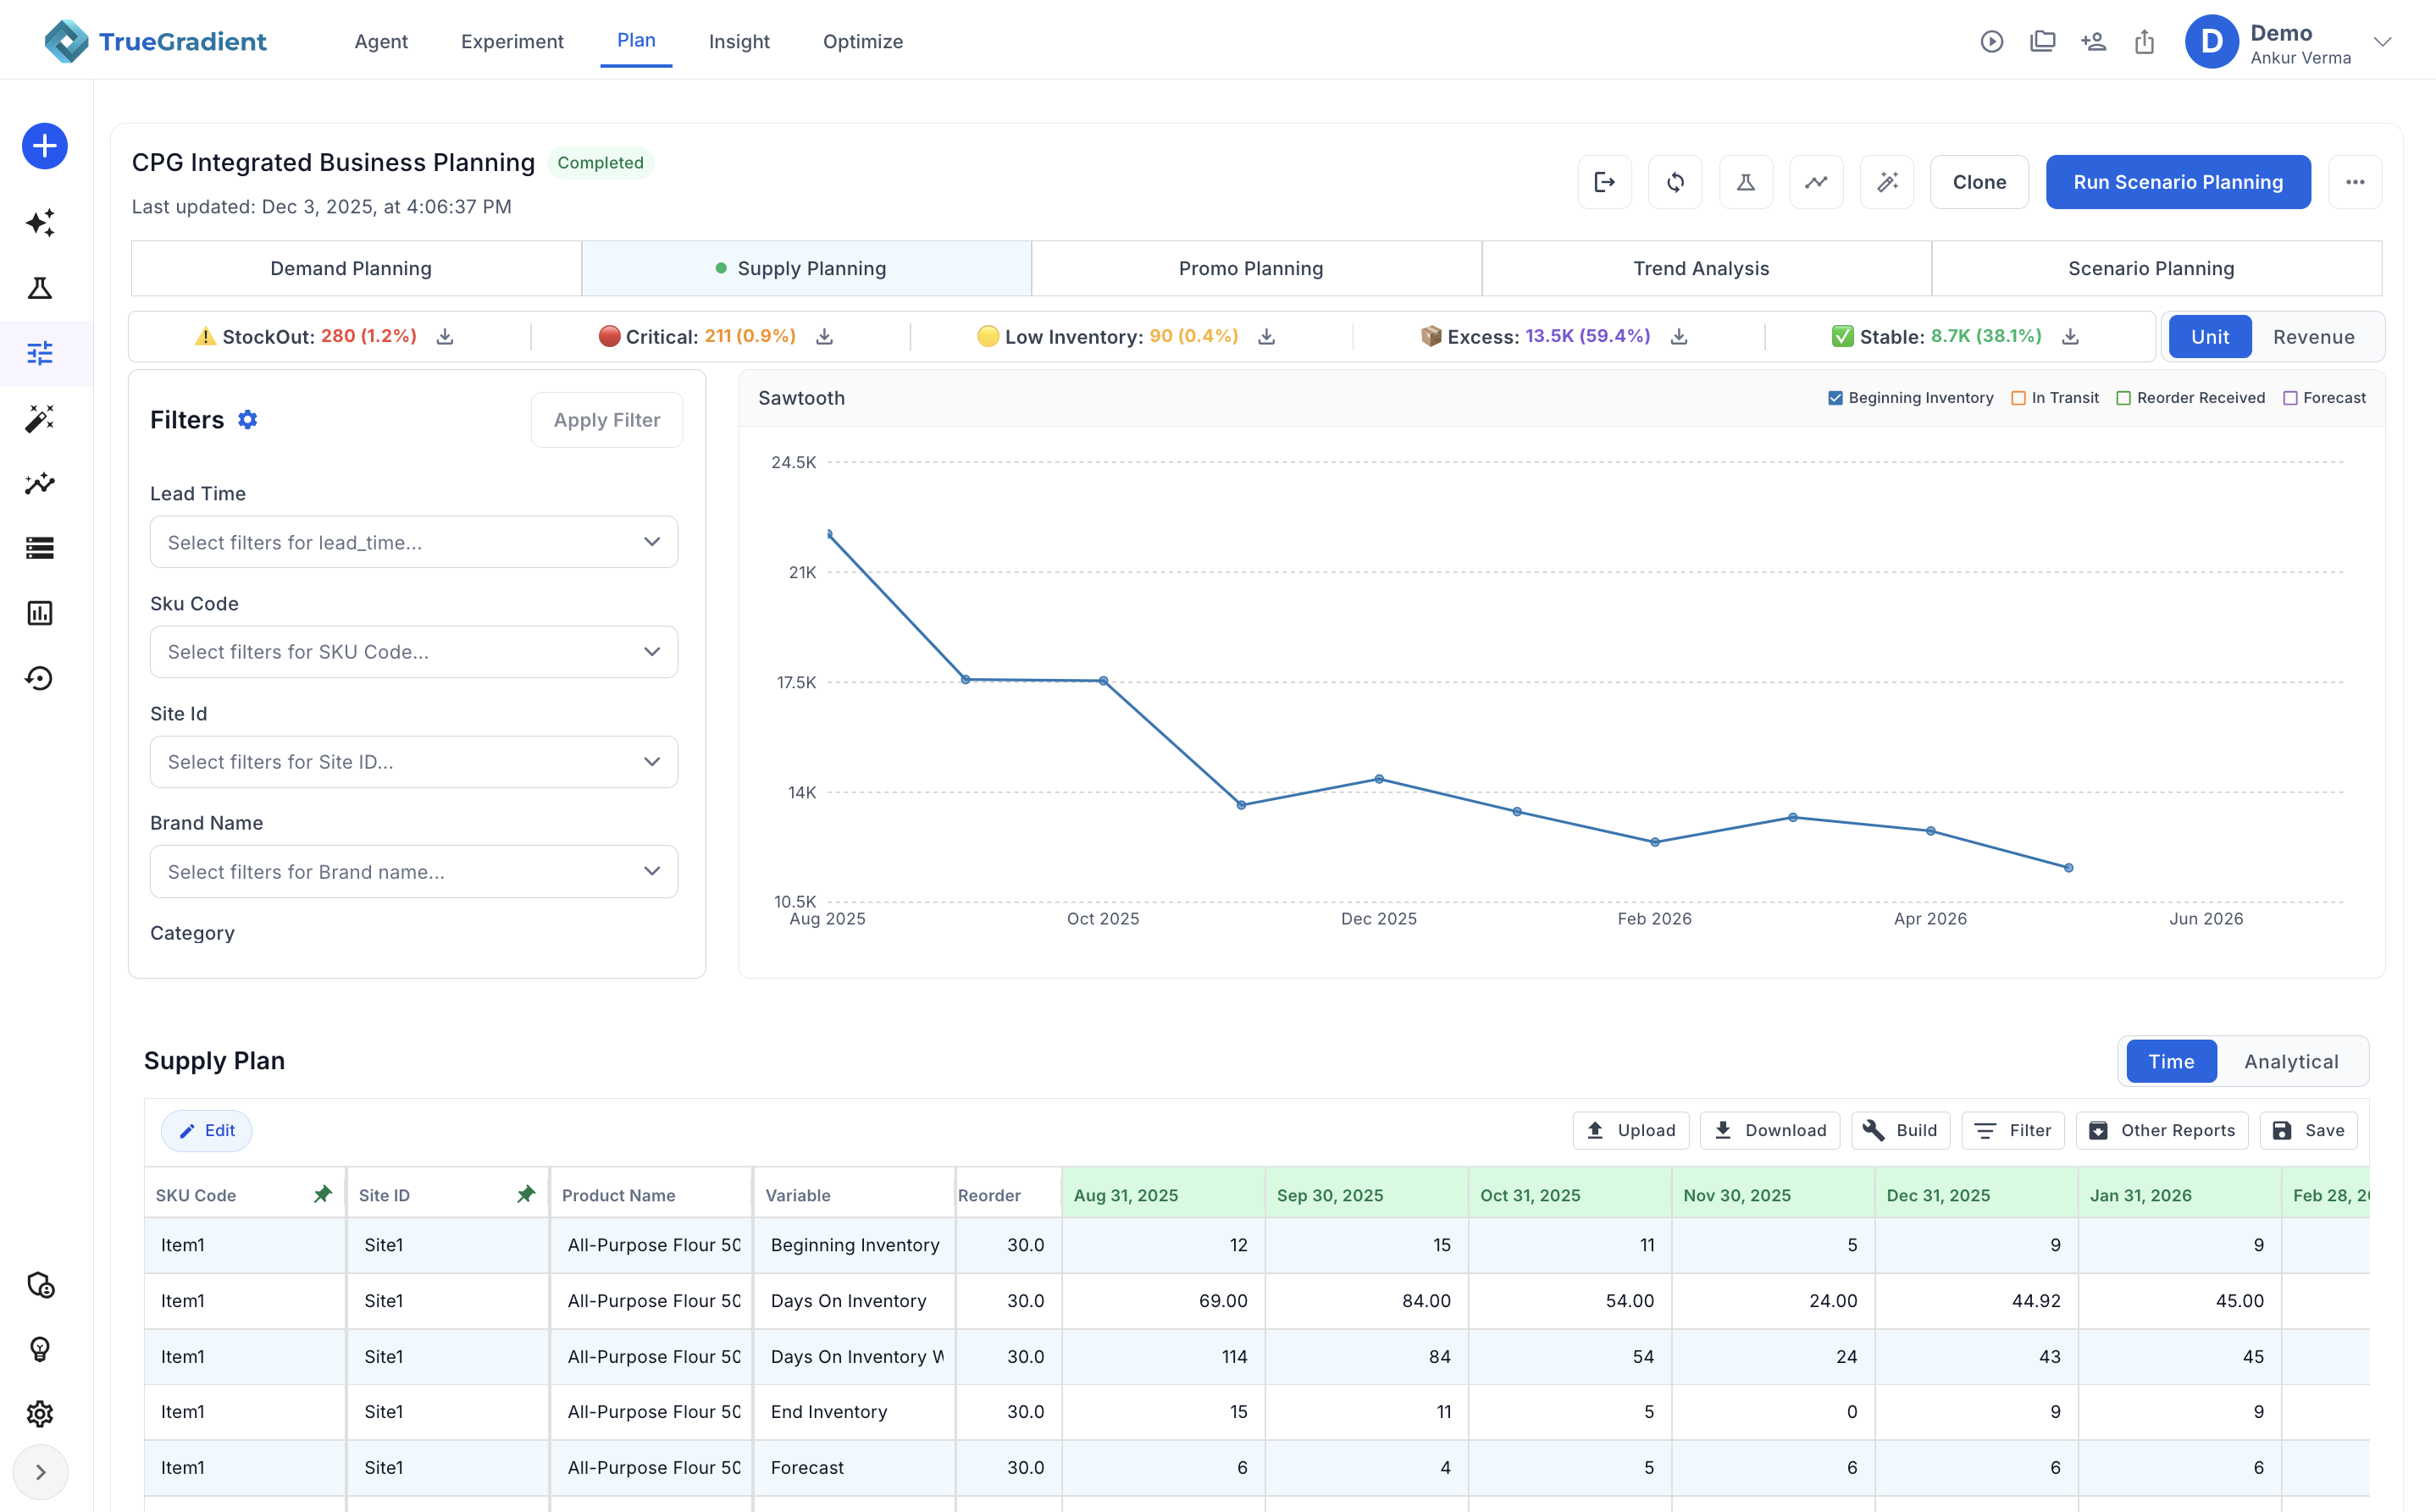Click the Run Scenario Planning button
Image resolution: width=2436 pixels, height=1512 pixels.
[x=2178, y=182]
